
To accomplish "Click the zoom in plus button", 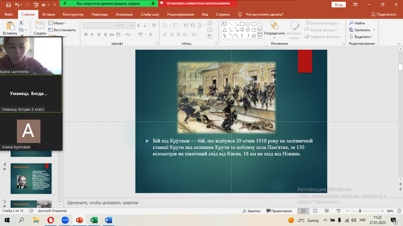I will (x=382, y=211).
